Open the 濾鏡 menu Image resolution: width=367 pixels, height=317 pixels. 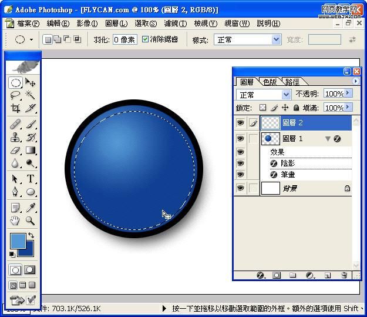[x=175, y=24]
